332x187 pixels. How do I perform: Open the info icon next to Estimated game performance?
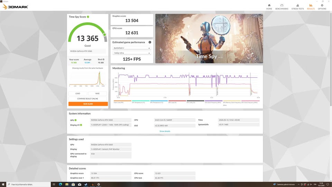(x=150, y=42)
